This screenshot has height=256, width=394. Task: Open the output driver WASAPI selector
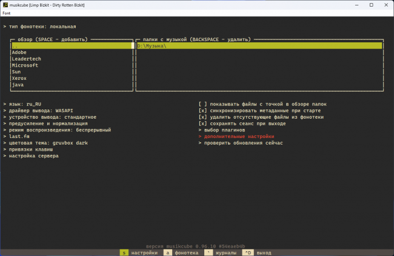coord(38,111)
